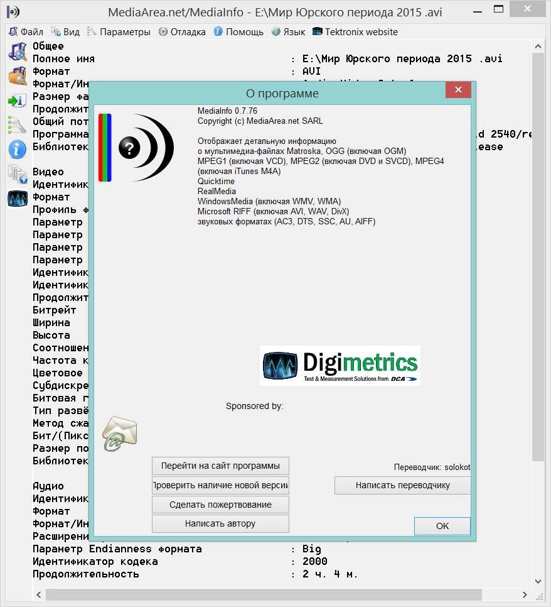551x607 pixels.
Task: Click the 'AVI' format value
Action: [311, 71]
